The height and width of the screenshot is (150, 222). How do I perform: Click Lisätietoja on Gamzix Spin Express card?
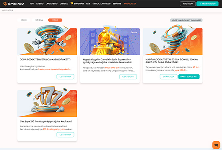[x=128, y=77]
